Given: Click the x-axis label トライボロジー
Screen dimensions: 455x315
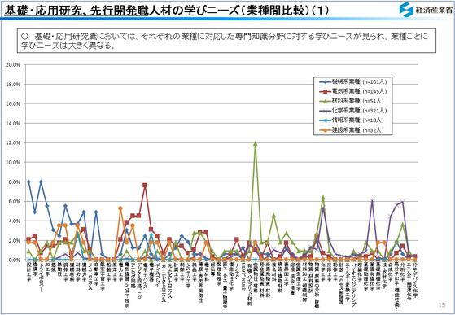Looking at the screenshot, I should pos(41,277).
